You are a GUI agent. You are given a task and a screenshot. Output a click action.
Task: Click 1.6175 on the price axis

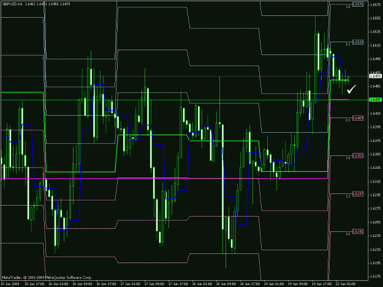[x=376, y=277]
